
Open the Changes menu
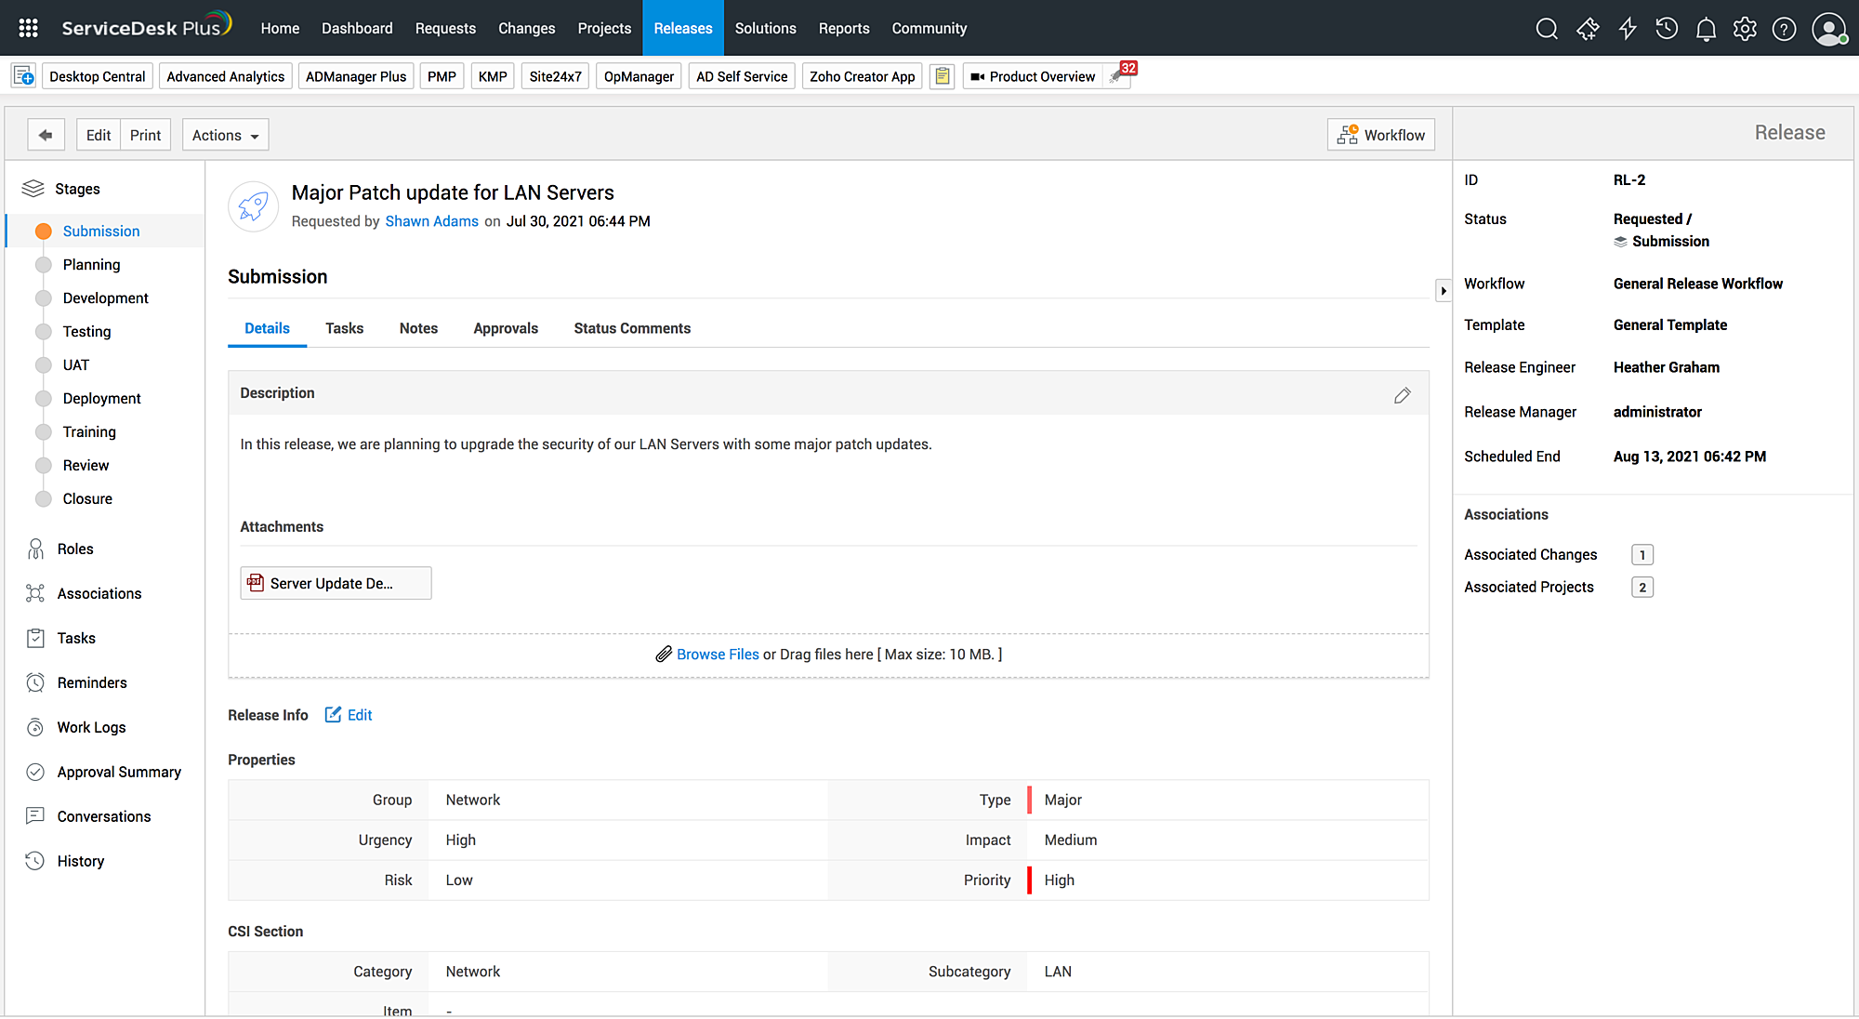526,28
